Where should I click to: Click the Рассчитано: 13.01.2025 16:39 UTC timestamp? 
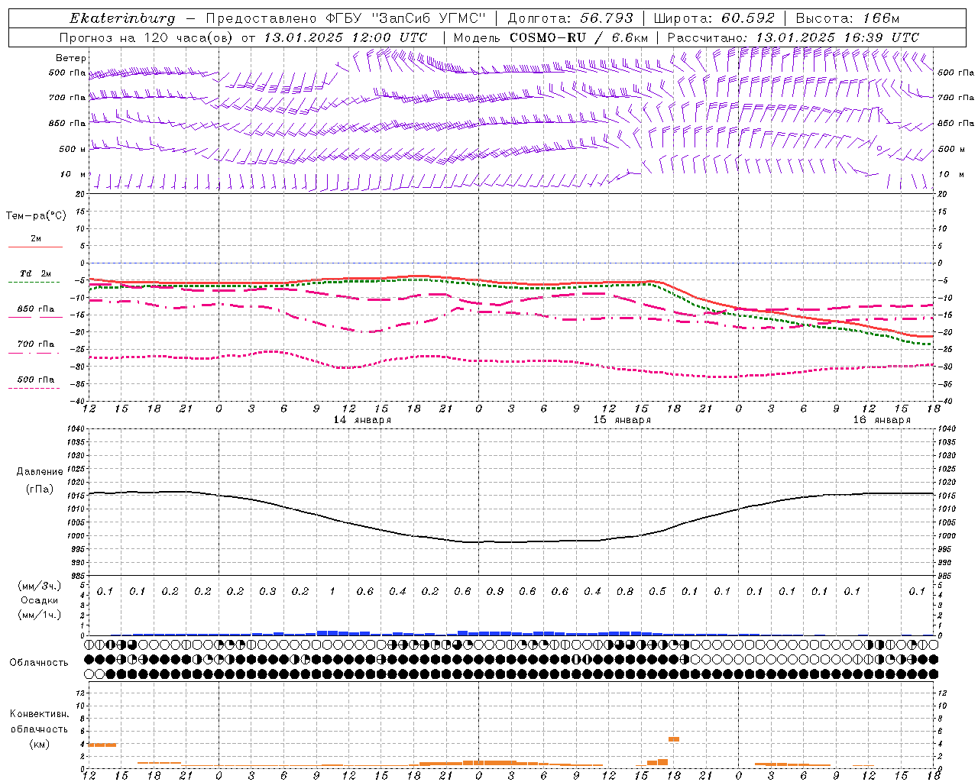(793, 37)
